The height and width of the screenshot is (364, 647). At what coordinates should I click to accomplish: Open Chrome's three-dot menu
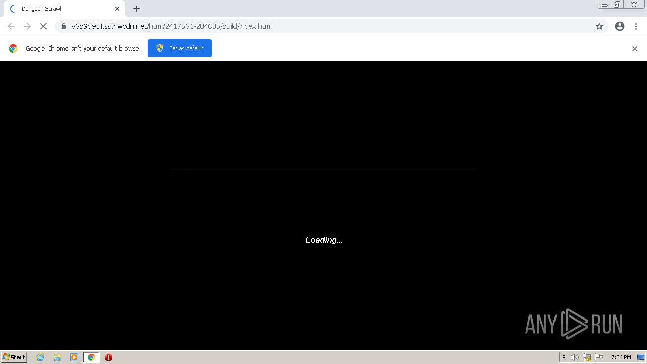636,26
